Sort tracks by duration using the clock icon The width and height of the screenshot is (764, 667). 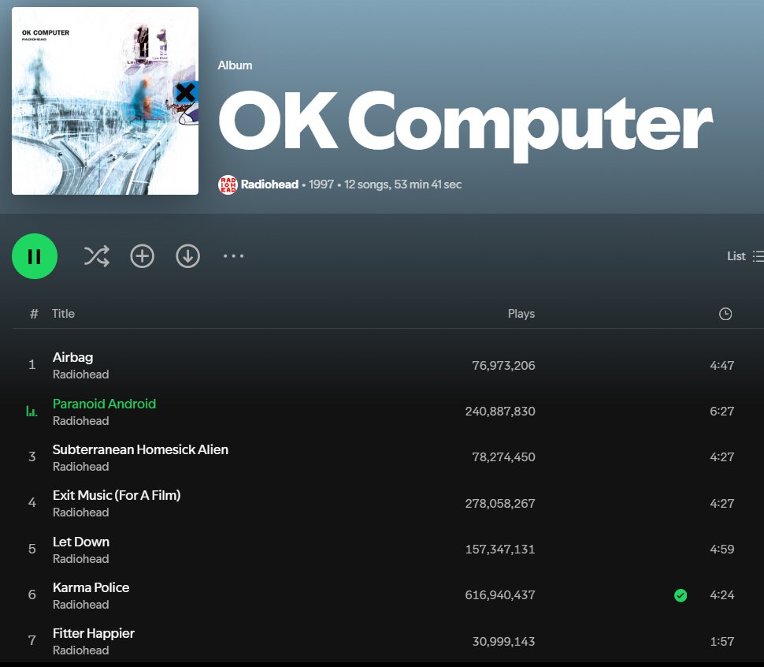coord(725,313)
